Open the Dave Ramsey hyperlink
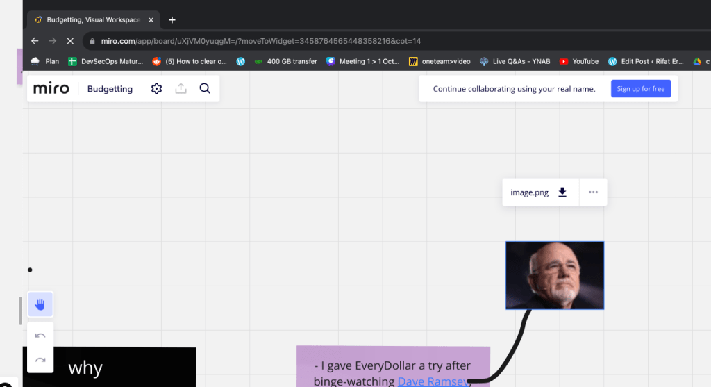This screenshot has width=711, height=387. 433,381
